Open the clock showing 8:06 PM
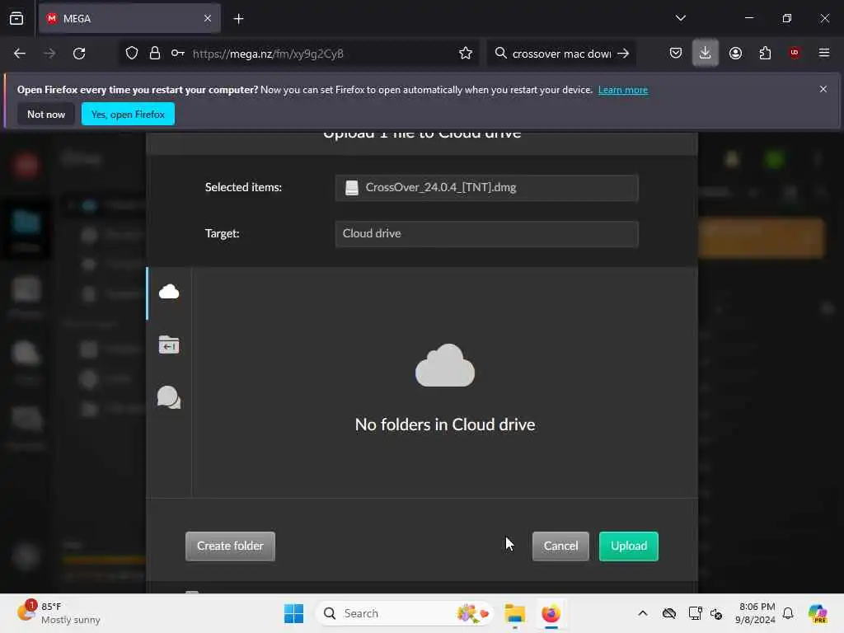844x633 pixels. 756,613
